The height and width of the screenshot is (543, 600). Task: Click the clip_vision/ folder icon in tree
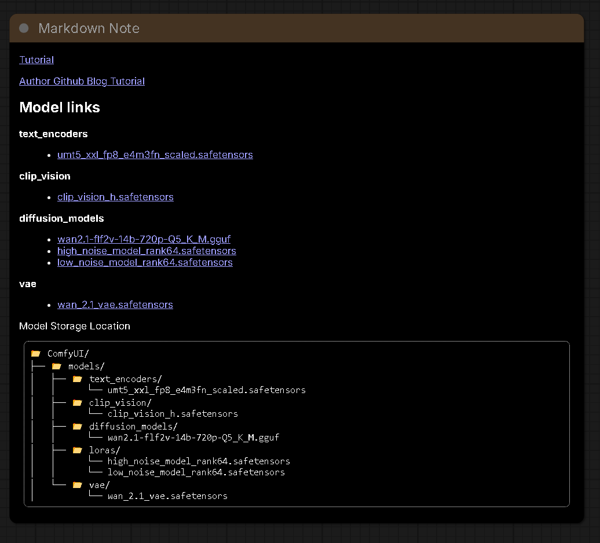77,403
